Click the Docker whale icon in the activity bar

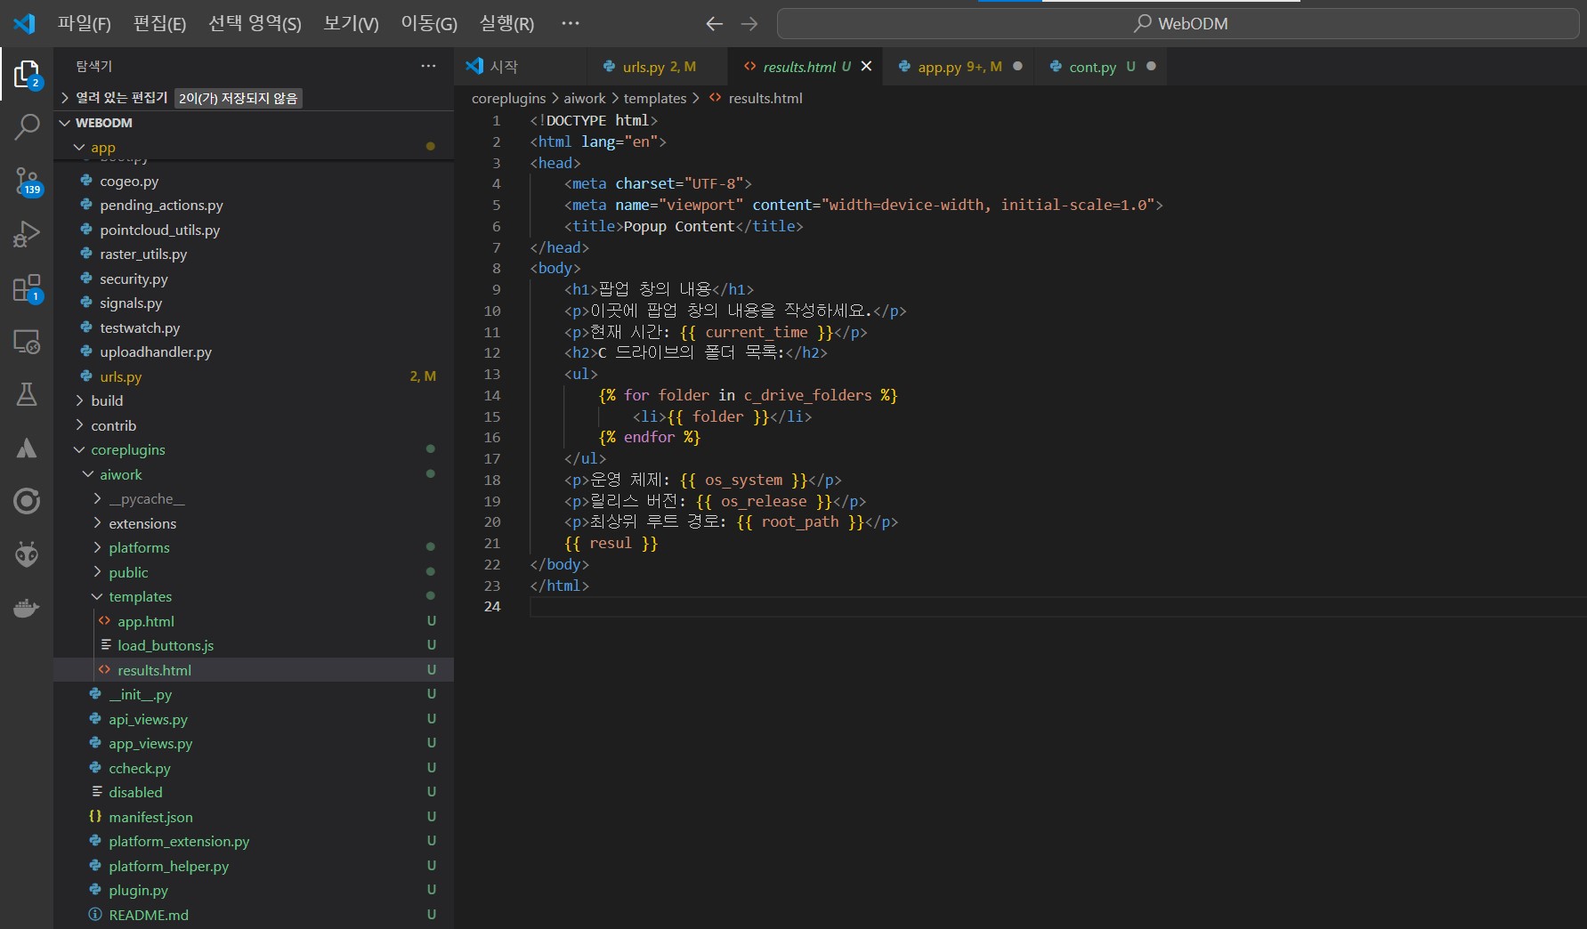27,608
